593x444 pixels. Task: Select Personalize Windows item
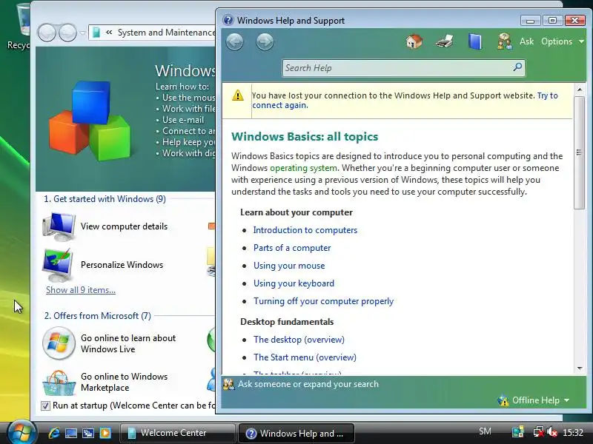(103, 265)
